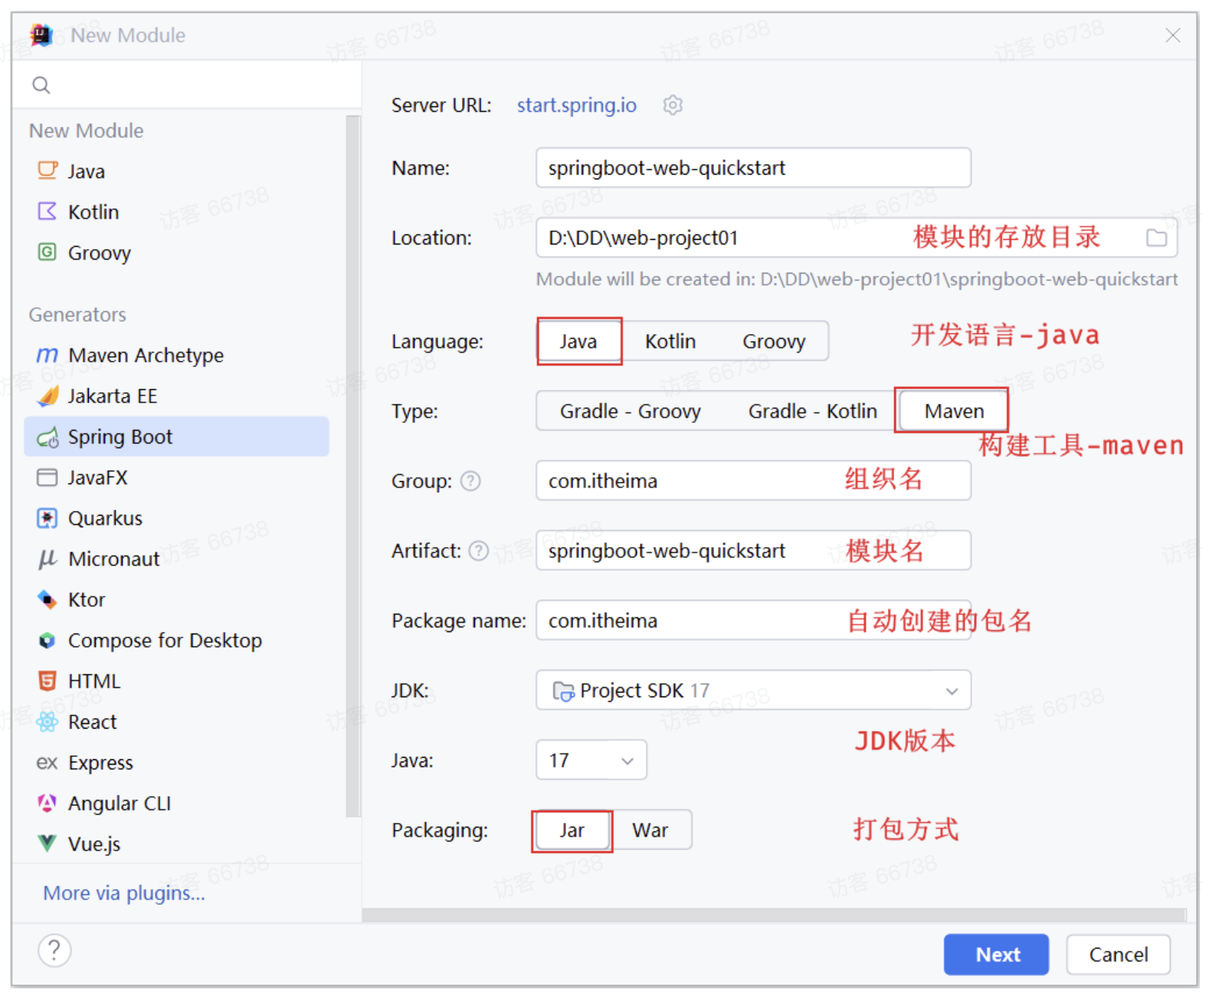The image size is (1209, 996).
Task: Click the Quarkus icon
Action: pos(48,518)
